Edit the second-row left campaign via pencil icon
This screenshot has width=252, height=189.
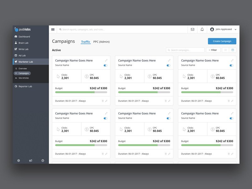pos(106,154)
